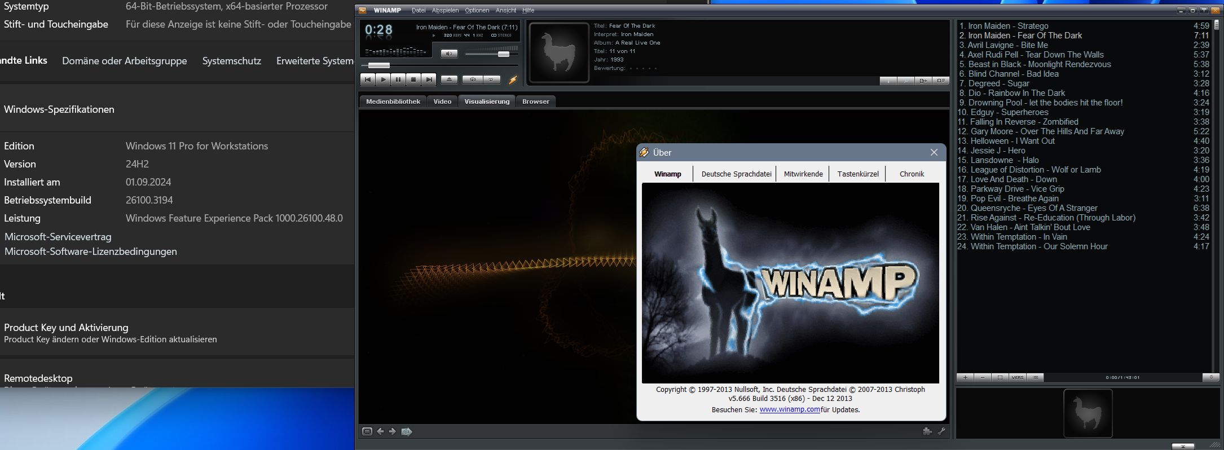The height and width of the screenshot is (450, 1224).
Task: Open the Mitwirkende tab in Über dialog
Action: 803,174
